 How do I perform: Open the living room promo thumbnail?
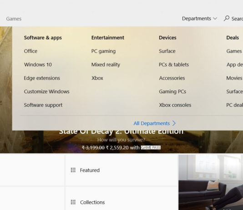(211, 182)
